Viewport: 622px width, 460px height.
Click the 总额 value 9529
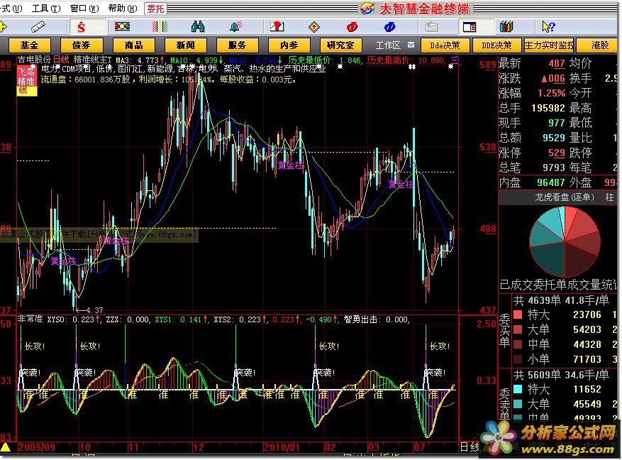point(554,138)
